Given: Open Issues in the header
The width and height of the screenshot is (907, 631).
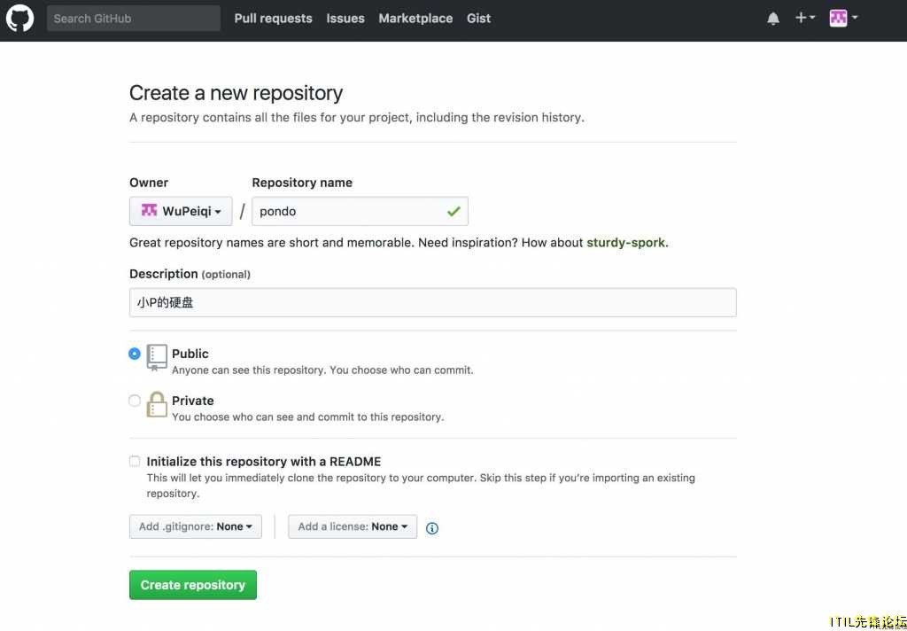Looking at the screenshot, I should 345,19.
